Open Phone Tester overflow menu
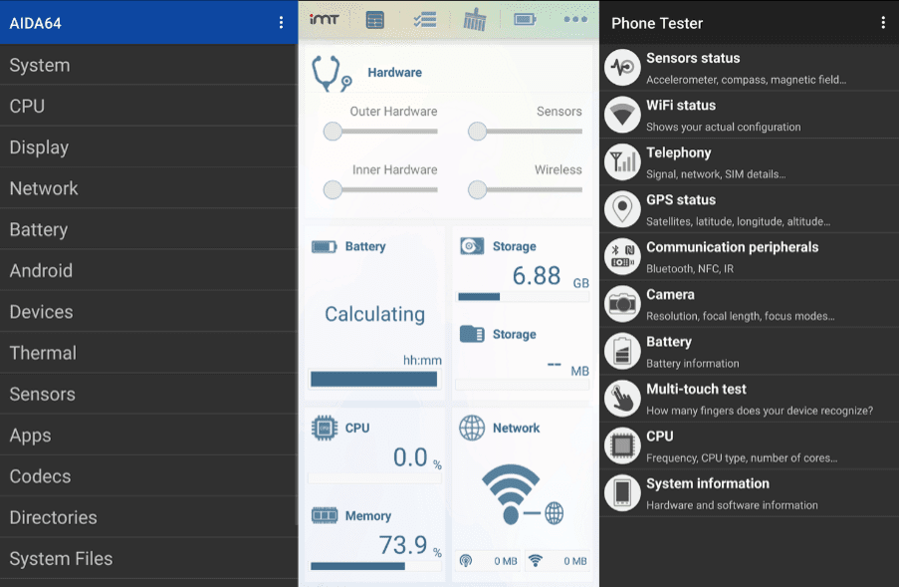The height and width of the screenshot is (587, 899). [x=882, y=22]
